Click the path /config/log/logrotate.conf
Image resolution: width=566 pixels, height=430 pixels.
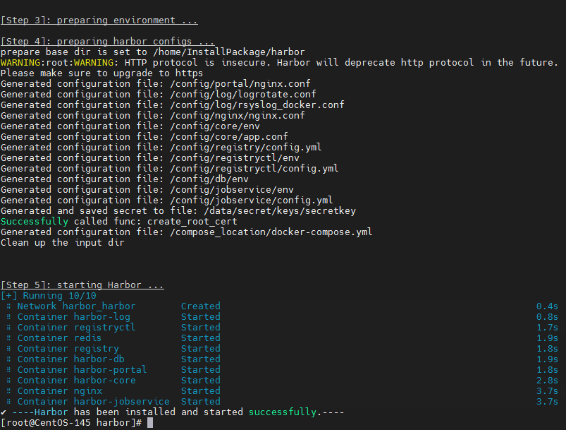[x=243, y=95]
